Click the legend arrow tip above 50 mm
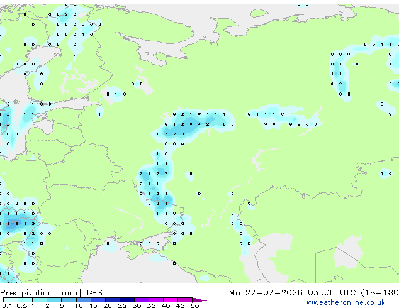 (199, 300)
